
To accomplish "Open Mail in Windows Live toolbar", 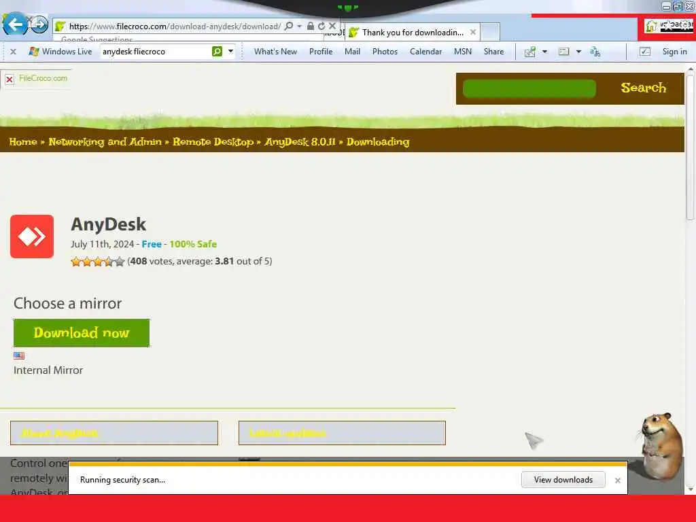I will coord(352,52).
